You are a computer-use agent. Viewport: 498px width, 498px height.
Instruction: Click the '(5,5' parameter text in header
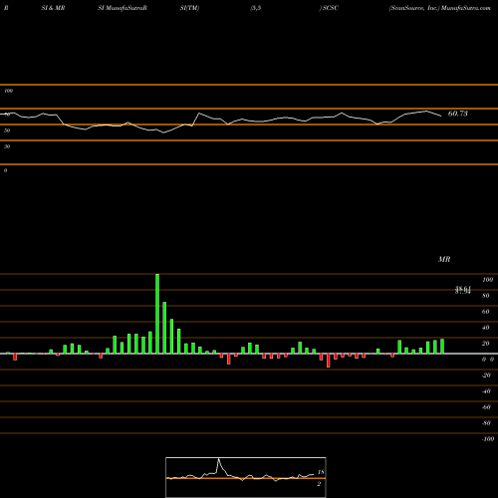point(256,8)
